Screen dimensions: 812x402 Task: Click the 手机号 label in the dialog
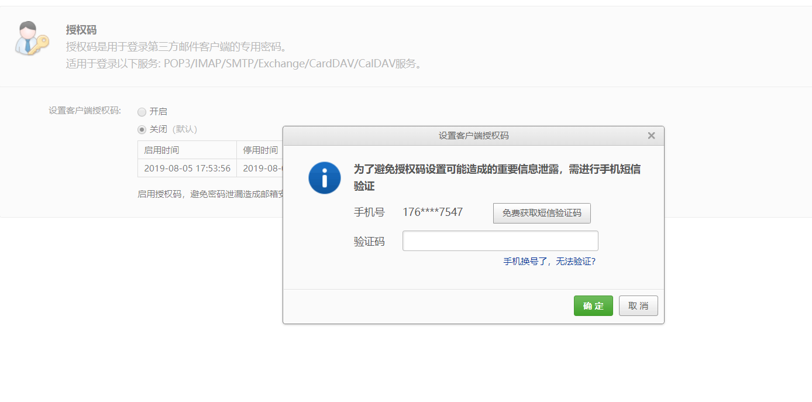coord(369,212)
